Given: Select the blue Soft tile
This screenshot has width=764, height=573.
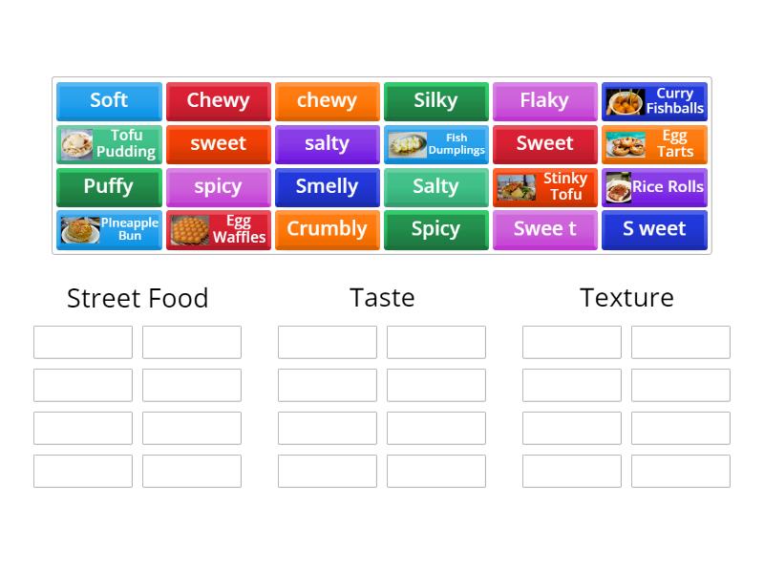Looking at the screenshot, I should tap(109, 101).
